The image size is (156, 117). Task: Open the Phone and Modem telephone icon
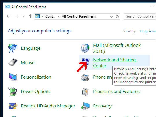[85, 77]
